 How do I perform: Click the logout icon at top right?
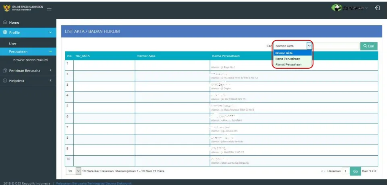[x=378, y=8]
